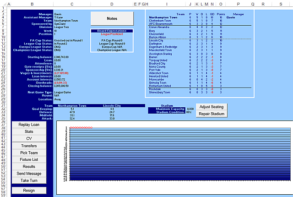This screenshot has height=197, width=293.
Task: Select column I header
Action: point(167,4)
